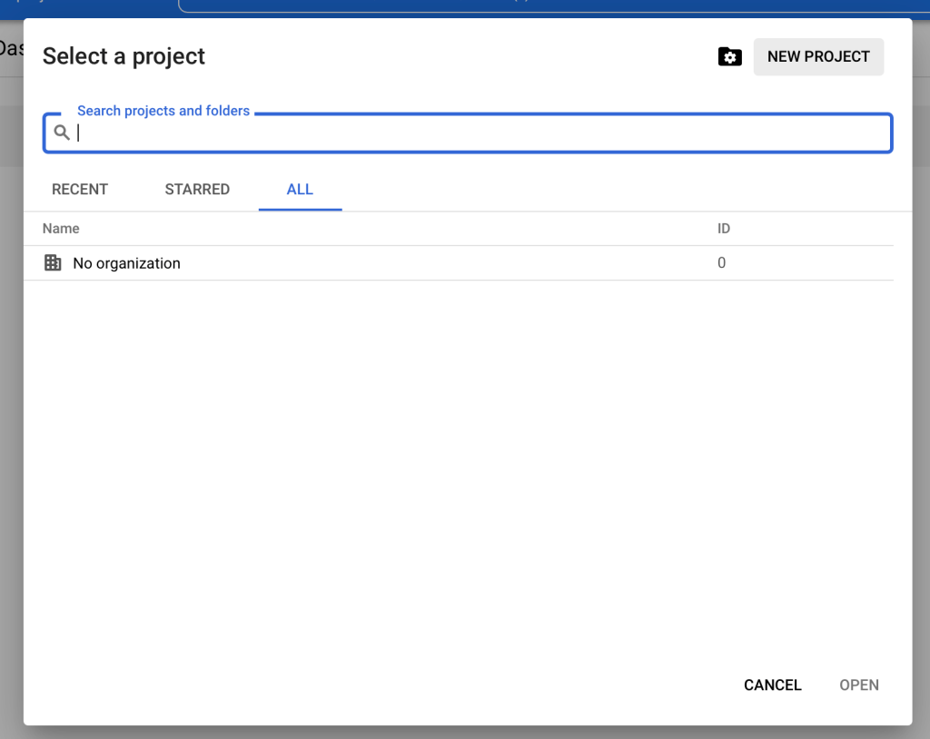Click the 'Select a project' dialog title
The height and width of the screenshot is (739, 930).
[x=124, y=56]
